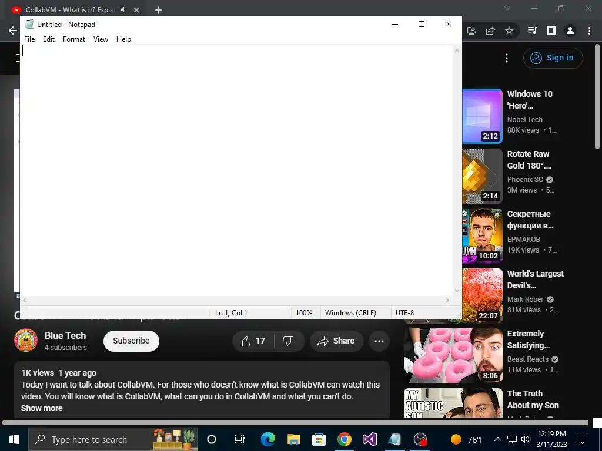Viewport: 602px width, 451px height.
Task: Open the Notepad View menu
Action: [101, 39]
